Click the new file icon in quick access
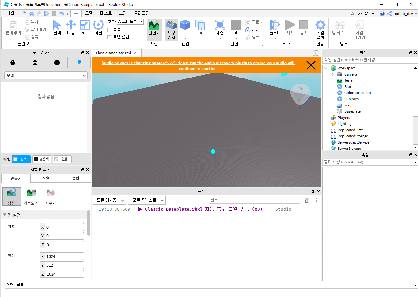The image size is (418, 297). point(24,13)
